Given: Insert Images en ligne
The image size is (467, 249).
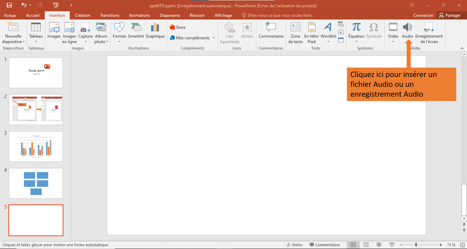Looking at the screenshot, I should (69, 33).
